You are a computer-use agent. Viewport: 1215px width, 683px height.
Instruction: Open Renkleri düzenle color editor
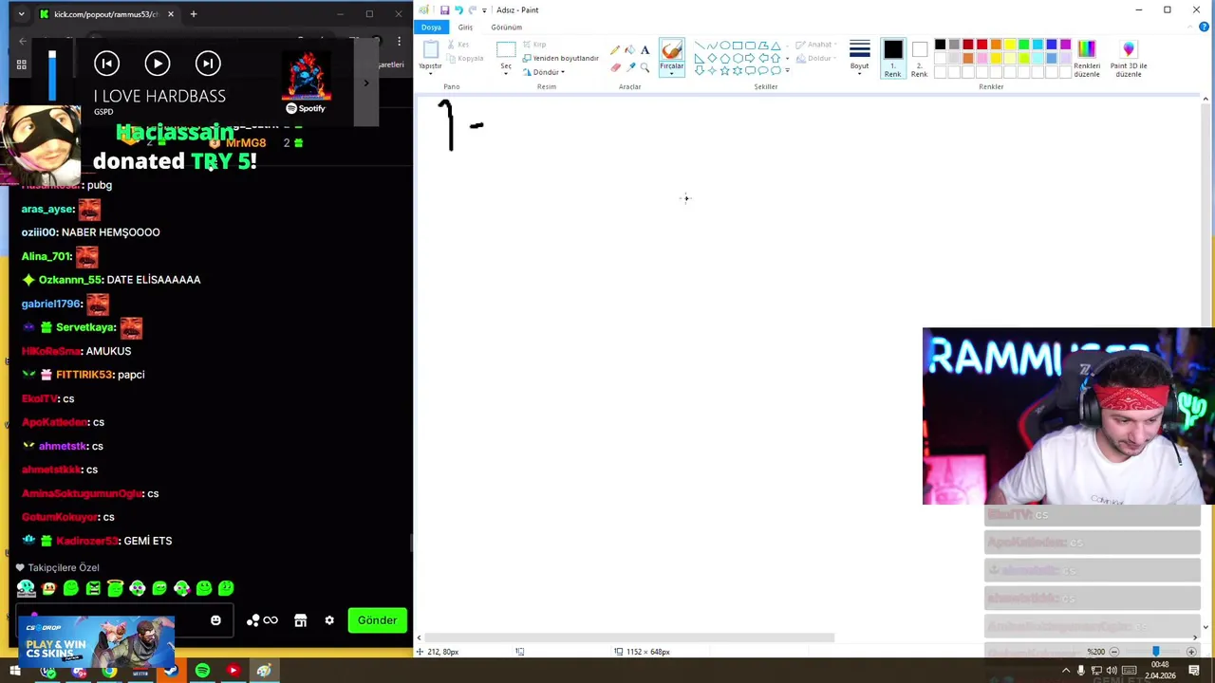[x=1087, y=58]
